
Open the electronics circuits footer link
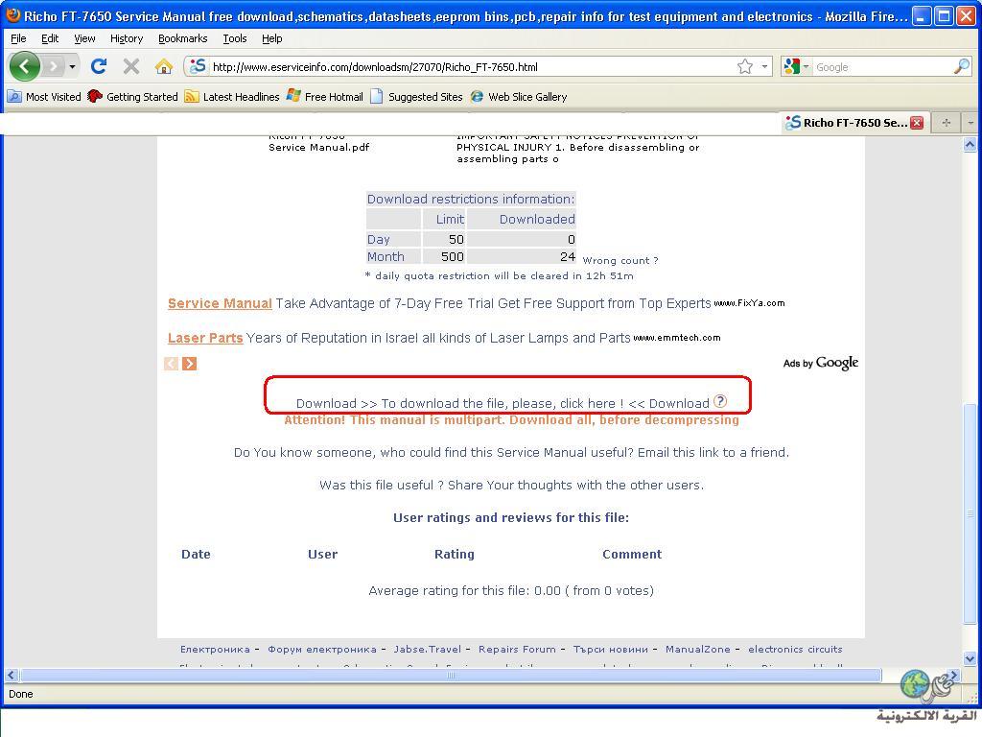pos(795,650)
